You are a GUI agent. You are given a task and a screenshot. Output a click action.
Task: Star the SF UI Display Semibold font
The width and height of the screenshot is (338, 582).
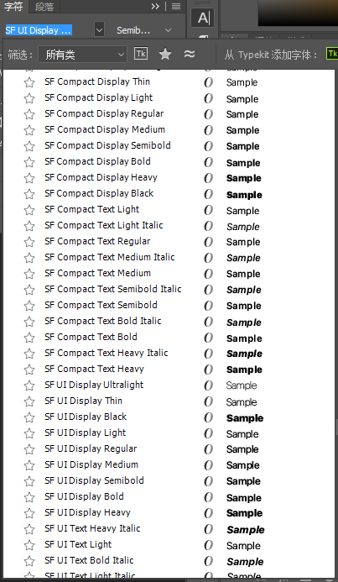coord(29,481)
